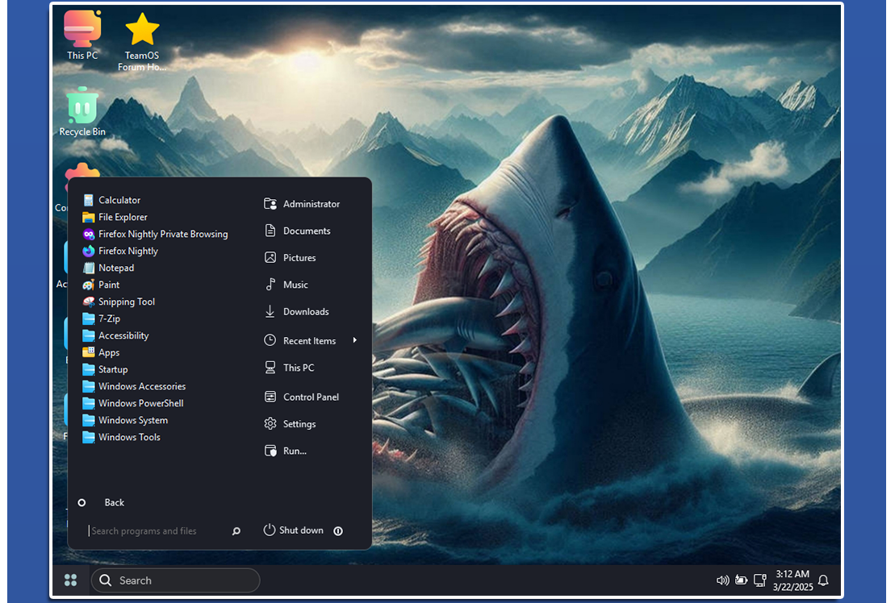Click the Shut down button
895x603 pixels.
[294, 530]
